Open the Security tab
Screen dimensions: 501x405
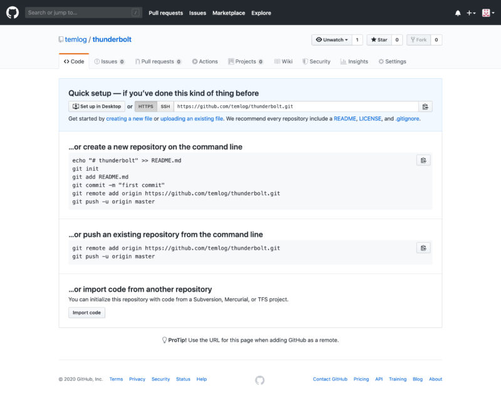[x=316, y=61]
